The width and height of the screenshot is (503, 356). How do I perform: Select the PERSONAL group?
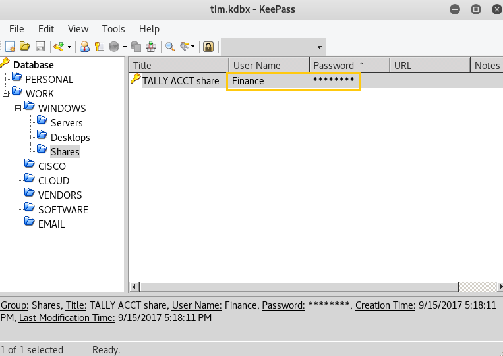tap(49, 80)
